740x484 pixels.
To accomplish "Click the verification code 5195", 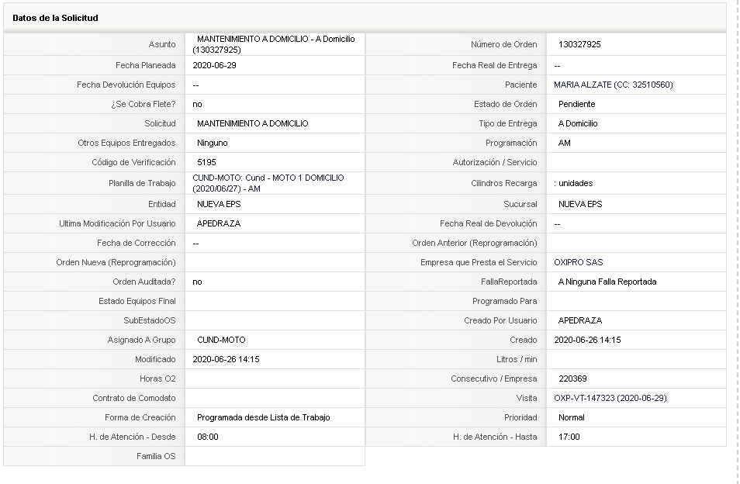I will coord(206,162).
